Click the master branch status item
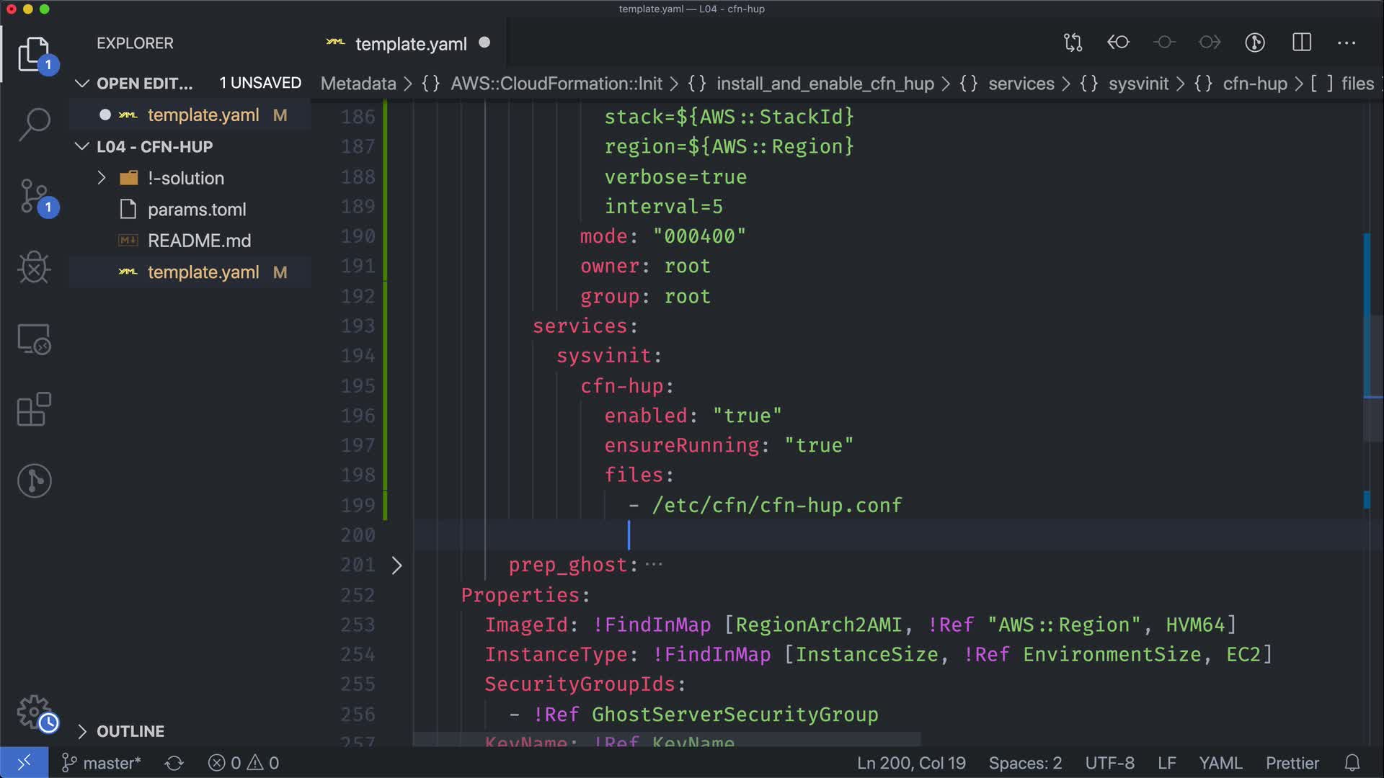Image resolution: width=1384 pixels, height=778 pixels. click(x=102, y=763)
